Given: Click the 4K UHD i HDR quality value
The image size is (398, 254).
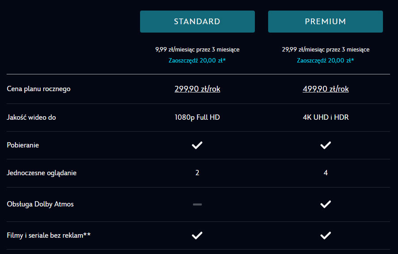Looking at the screenshot, I should [x=326, y=118].
